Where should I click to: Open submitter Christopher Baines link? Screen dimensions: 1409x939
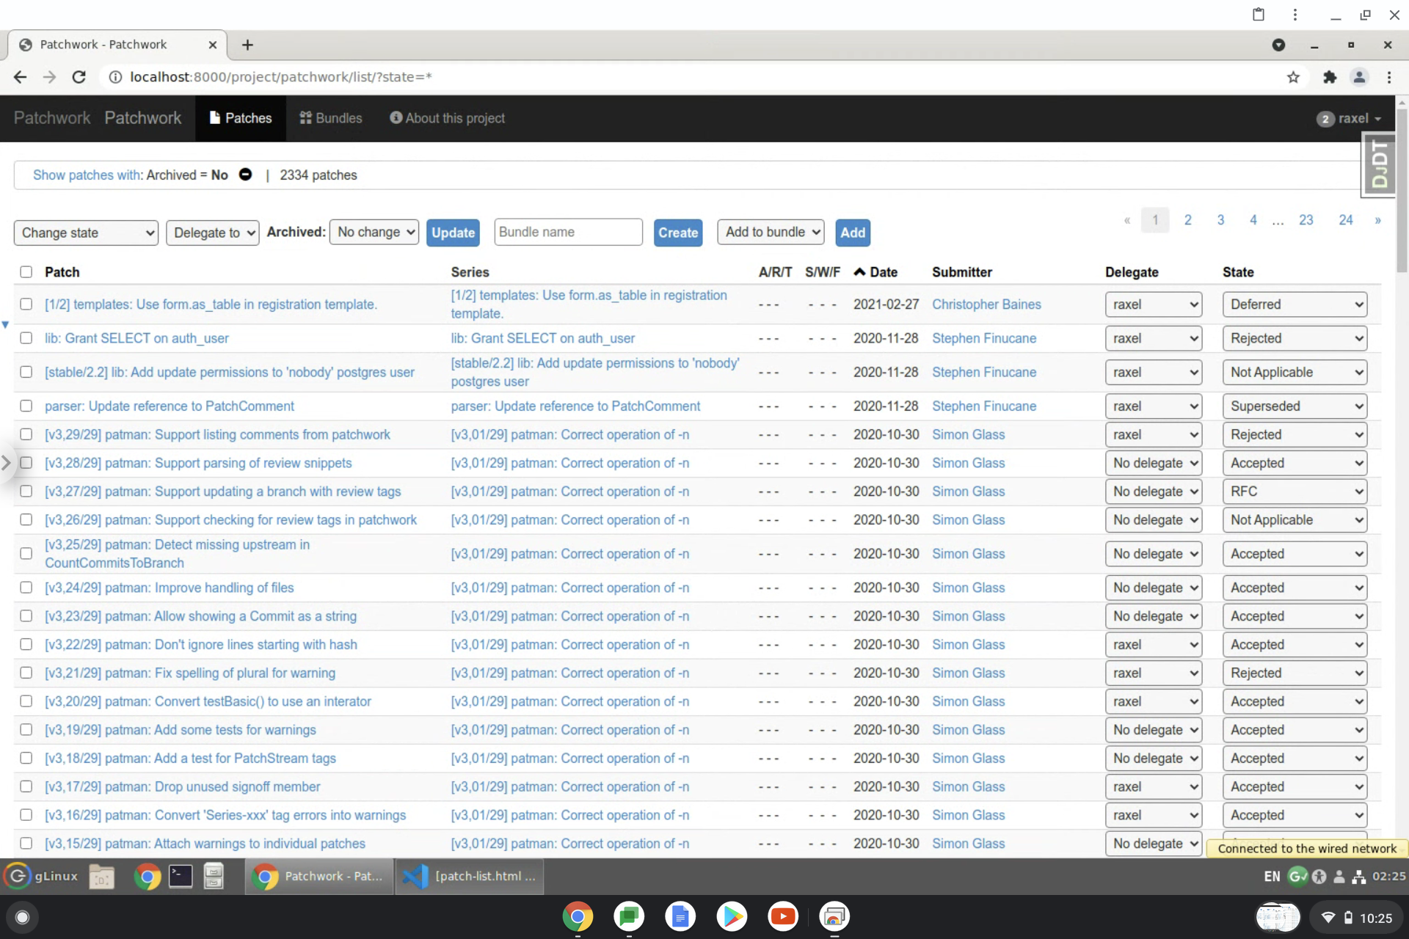coord(986,304)
